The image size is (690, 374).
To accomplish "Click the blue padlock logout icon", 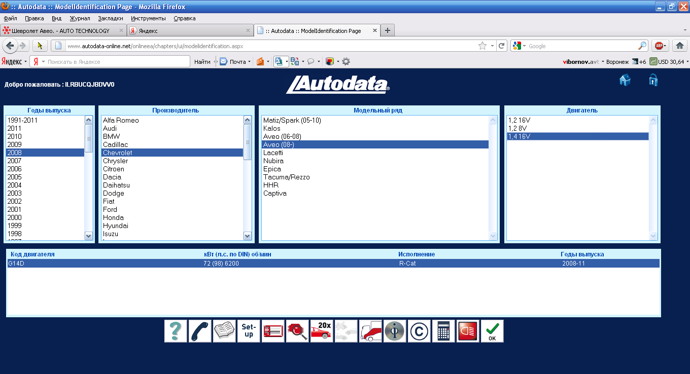I will pos(653,80).
